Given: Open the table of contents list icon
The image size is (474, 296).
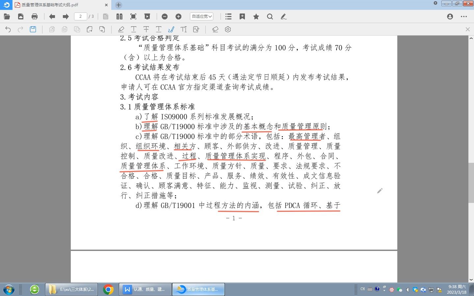Looking at the screenshot, I should click(x=228, y=16).
